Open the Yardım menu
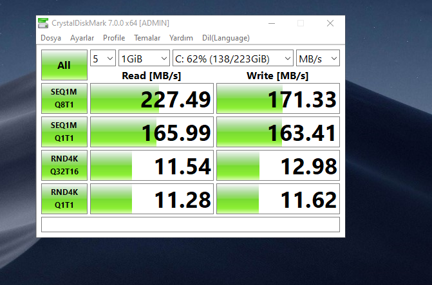This screenshot has width=432, height=285. 181,38
